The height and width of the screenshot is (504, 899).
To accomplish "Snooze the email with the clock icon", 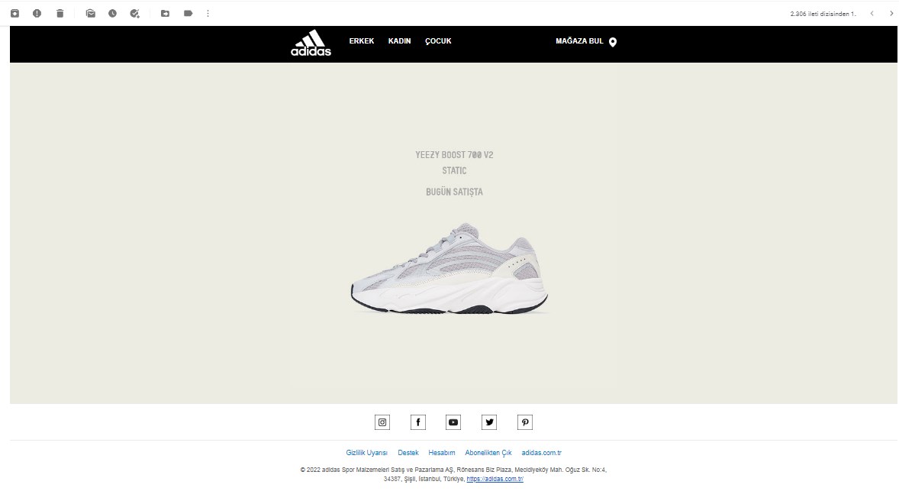I will pos(112,13).
